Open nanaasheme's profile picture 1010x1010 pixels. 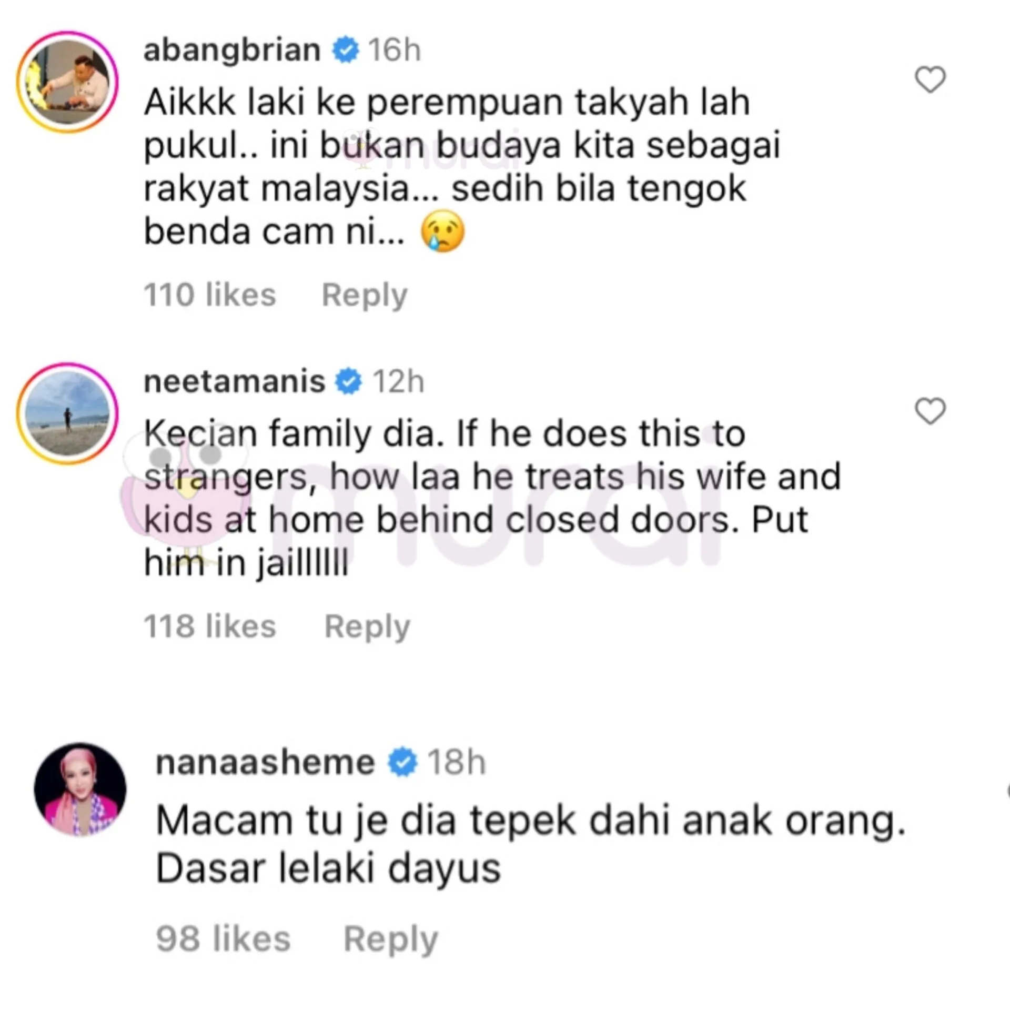pyautogui.click(x=80, y=789)
